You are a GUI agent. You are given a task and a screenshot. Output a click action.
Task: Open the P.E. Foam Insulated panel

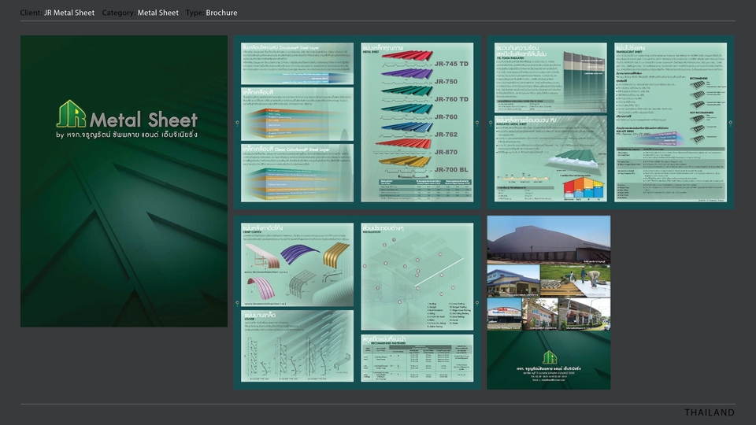[x=550, y=78]
